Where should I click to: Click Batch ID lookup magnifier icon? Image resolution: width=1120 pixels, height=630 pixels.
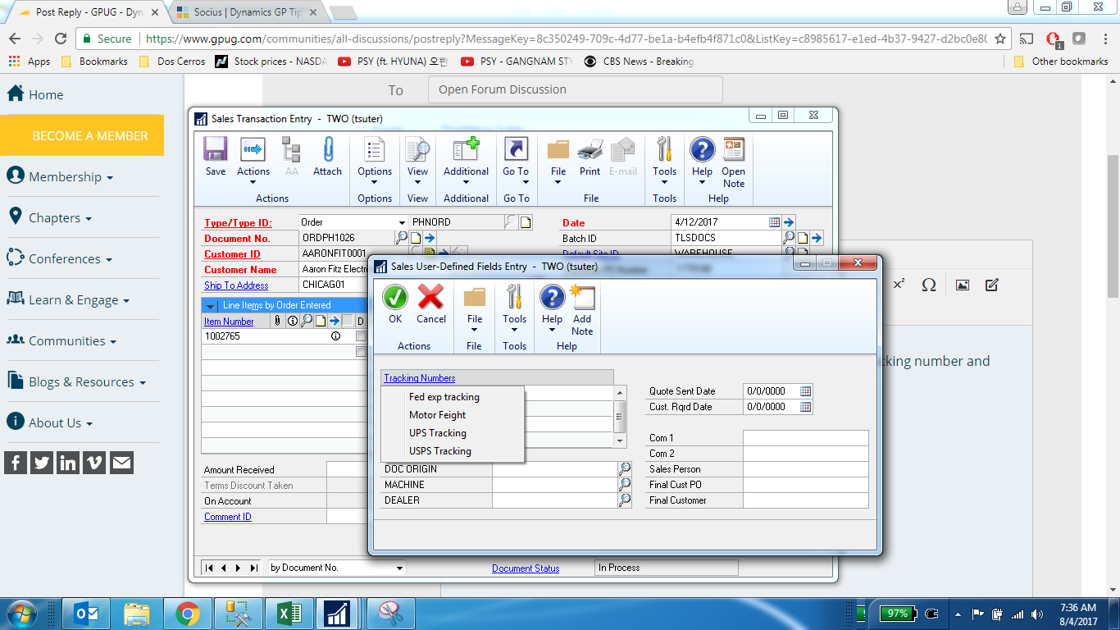pos(789,238)
